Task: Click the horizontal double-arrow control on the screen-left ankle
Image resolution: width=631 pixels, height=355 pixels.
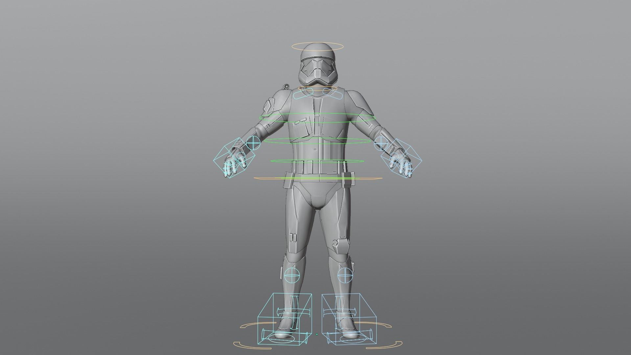Action: (x=293, y=312)
